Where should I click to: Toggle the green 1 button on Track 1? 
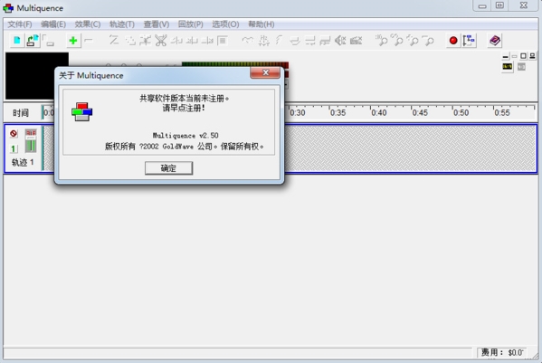pyautogui.click(x=14, y=148)
